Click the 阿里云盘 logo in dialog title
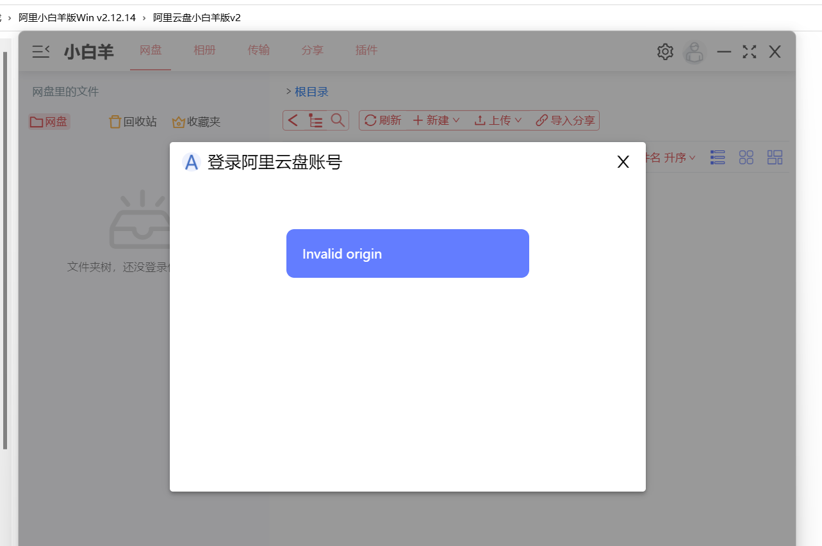This screenshot has height=546, width=822. tap(191, 163)
